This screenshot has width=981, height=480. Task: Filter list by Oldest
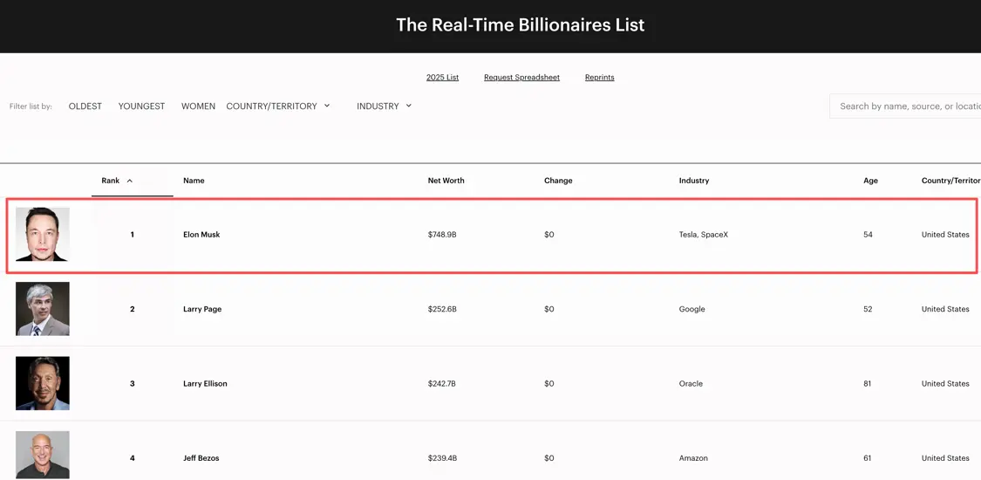[x=85, y=106]
